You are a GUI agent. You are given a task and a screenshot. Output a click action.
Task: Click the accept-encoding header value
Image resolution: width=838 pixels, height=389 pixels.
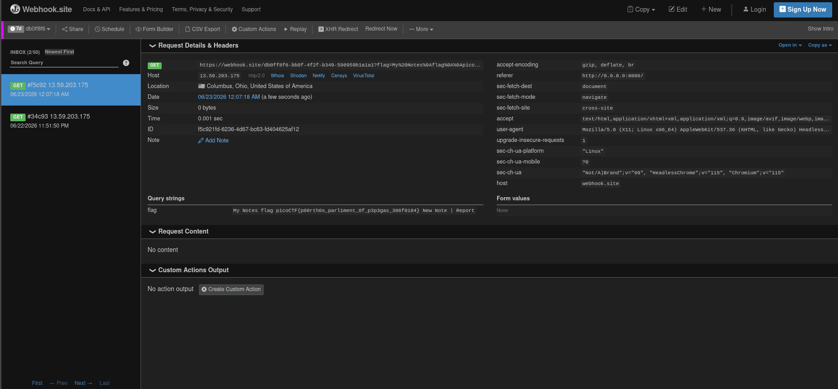point(608,65)
